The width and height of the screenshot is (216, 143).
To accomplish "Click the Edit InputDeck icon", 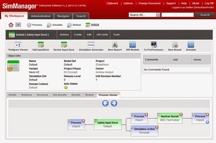I will point(41,45).
